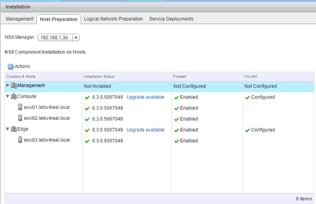The width and height of the screenshot is (316, 204).
Task: Collapse the Edge cluster tree node
Action: tap(8, 129)
